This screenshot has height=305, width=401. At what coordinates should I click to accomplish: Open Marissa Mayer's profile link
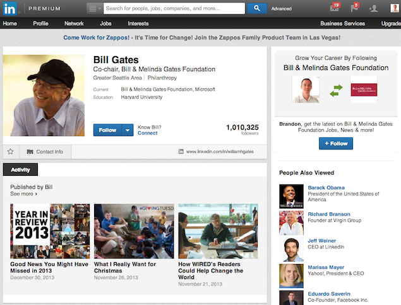click(x=326, y=267)
